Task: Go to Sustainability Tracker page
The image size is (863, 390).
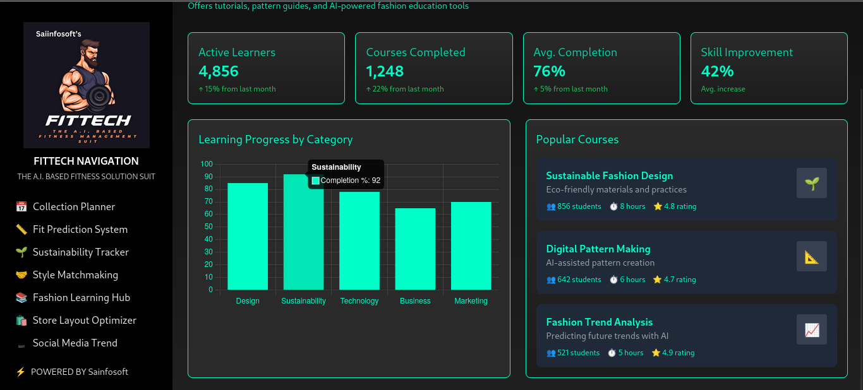Action: [x=81, y=252]
